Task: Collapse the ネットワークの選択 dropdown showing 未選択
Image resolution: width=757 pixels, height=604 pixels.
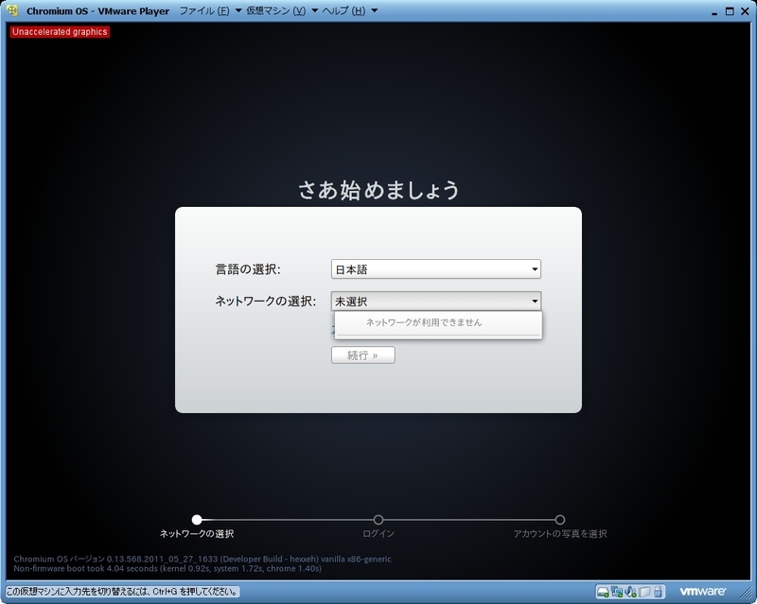Action: [436, 301]
